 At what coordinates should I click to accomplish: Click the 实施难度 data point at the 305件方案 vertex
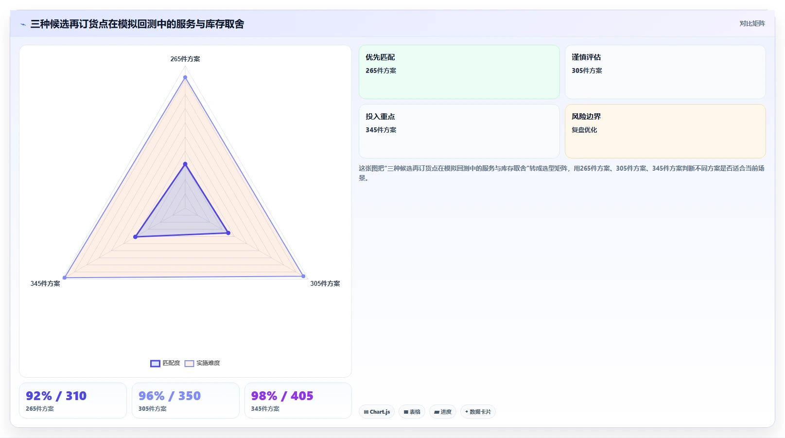pyautogui.click(x=303, y=276)
